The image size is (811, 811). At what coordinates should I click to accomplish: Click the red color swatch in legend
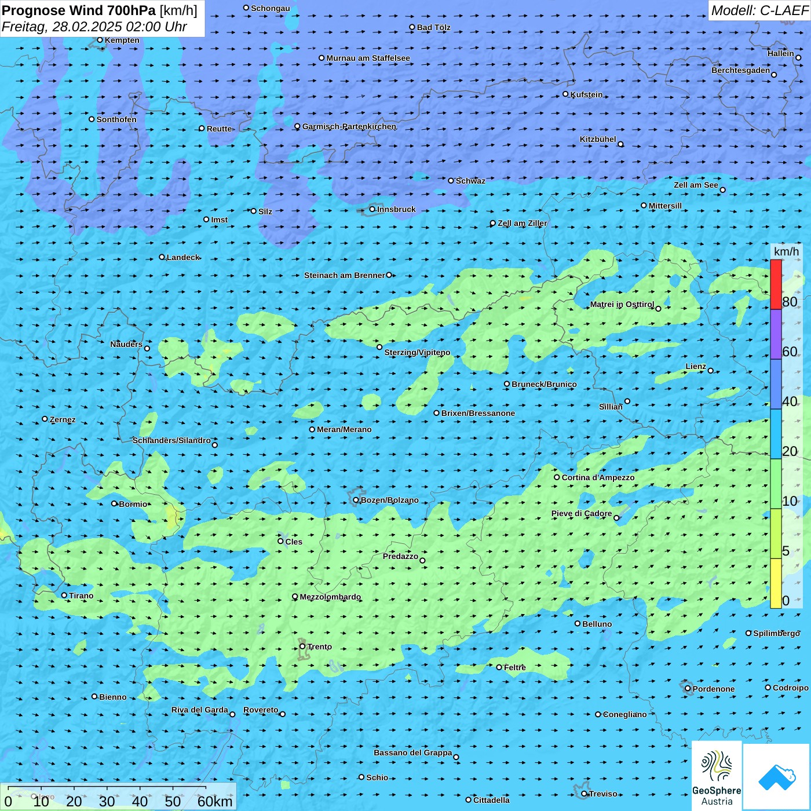coord(776,284)
